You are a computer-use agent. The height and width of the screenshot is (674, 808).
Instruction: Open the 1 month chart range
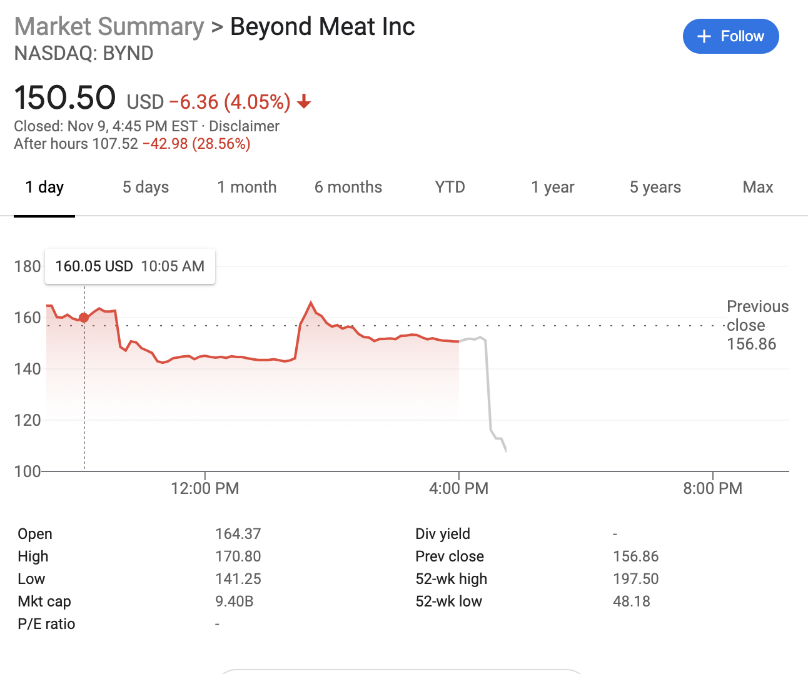coord(247,188)
